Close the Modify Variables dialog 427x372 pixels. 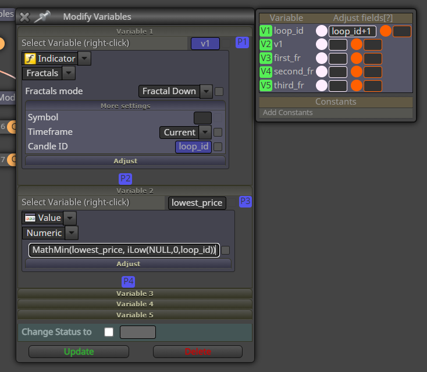tap(25, 17)
